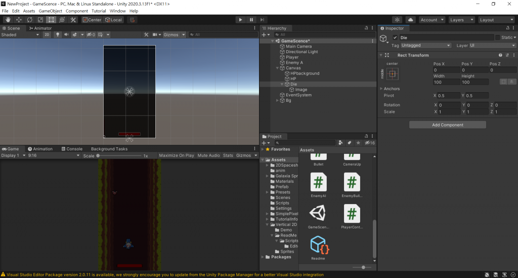The width and height of the screenshot is (518, 278).
Task: Open the Collab lighting settings icon
Action: (397, 20)
